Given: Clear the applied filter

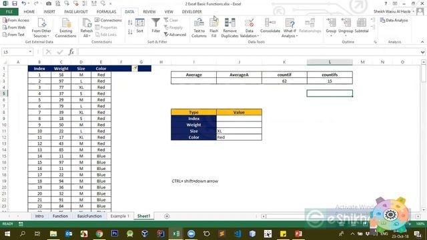Looking at the screenshot, I should (171, 20).
